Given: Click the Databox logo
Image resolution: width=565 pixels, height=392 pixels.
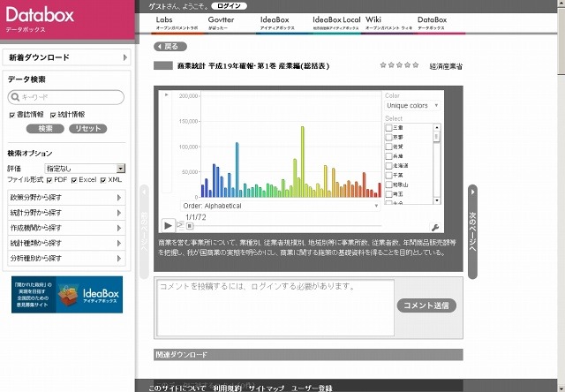Looking at the screenshot, I should (40, 16).
